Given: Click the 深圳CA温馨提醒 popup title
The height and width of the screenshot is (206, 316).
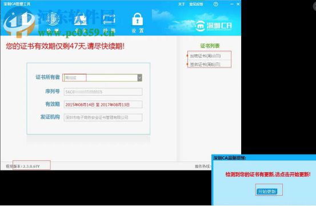Looking at the screenshot, I should click(230, 158).
